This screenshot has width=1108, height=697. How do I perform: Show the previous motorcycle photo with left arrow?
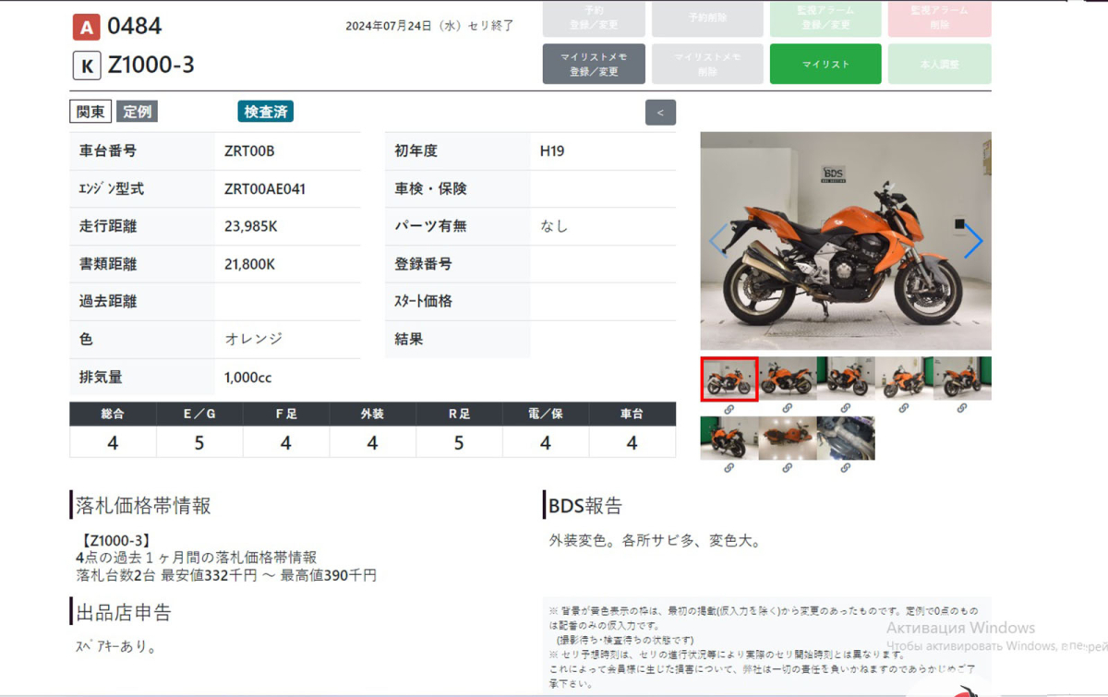tap(717, 241)
